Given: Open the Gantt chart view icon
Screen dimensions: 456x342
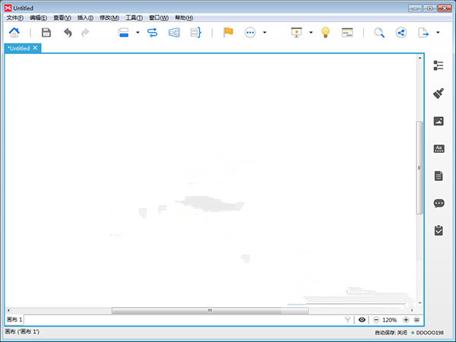Looking at the screenshot, I should tap(347, 32).
